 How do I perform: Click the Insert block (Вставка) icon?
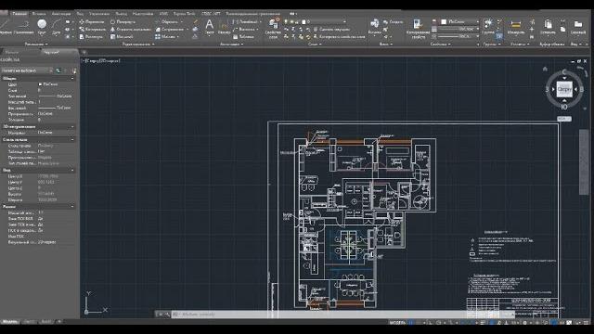click(x=374, y=26)
